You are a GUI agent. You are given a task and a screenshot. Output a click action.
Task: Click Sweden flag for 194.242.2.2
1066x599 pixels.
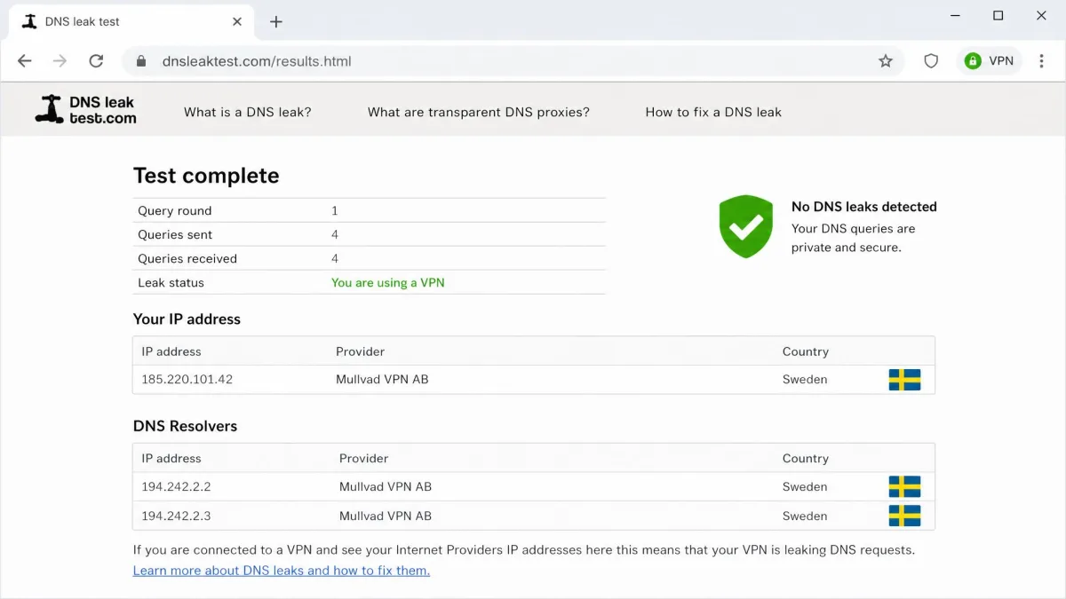point(904,486)
